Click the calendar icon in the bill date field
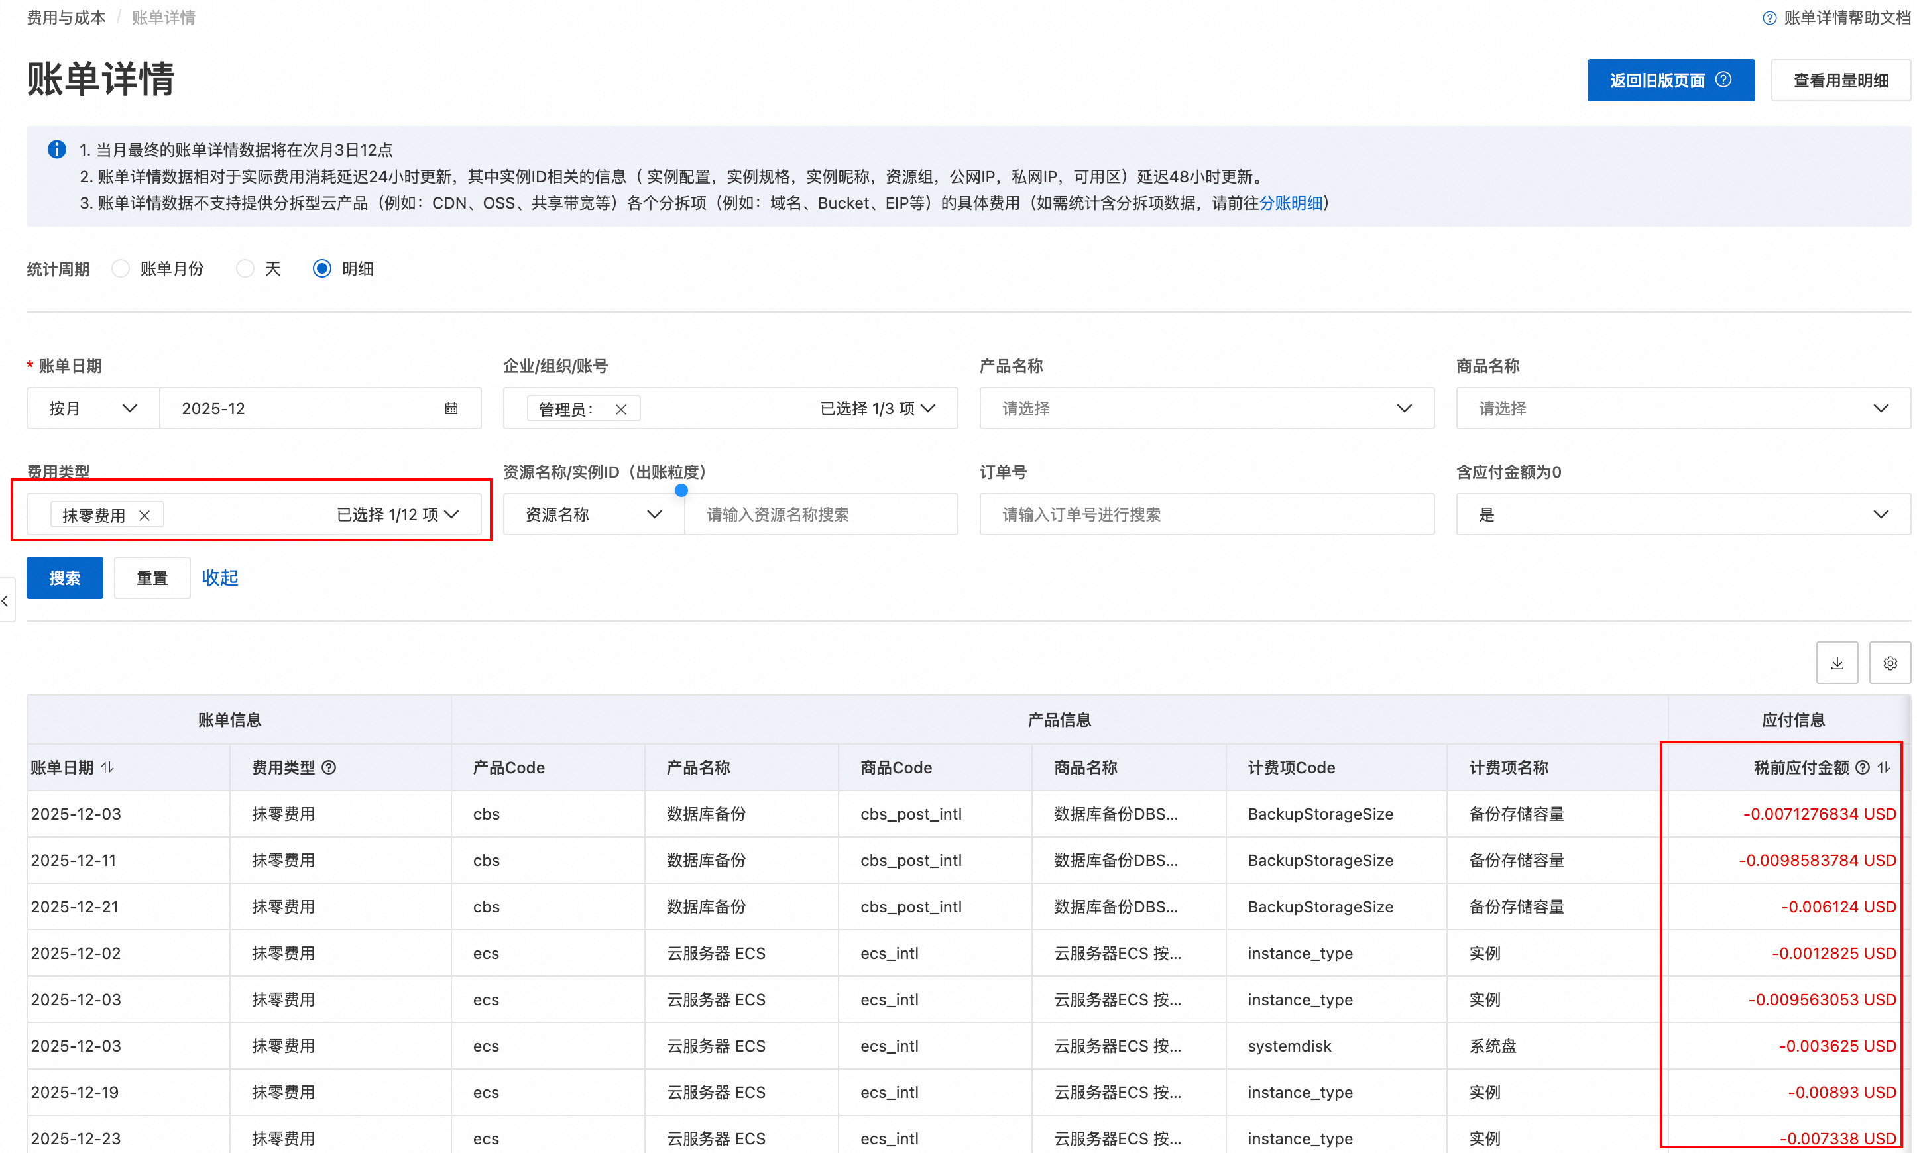The height and width of the screenshot is (1153, 1917). 451,408
